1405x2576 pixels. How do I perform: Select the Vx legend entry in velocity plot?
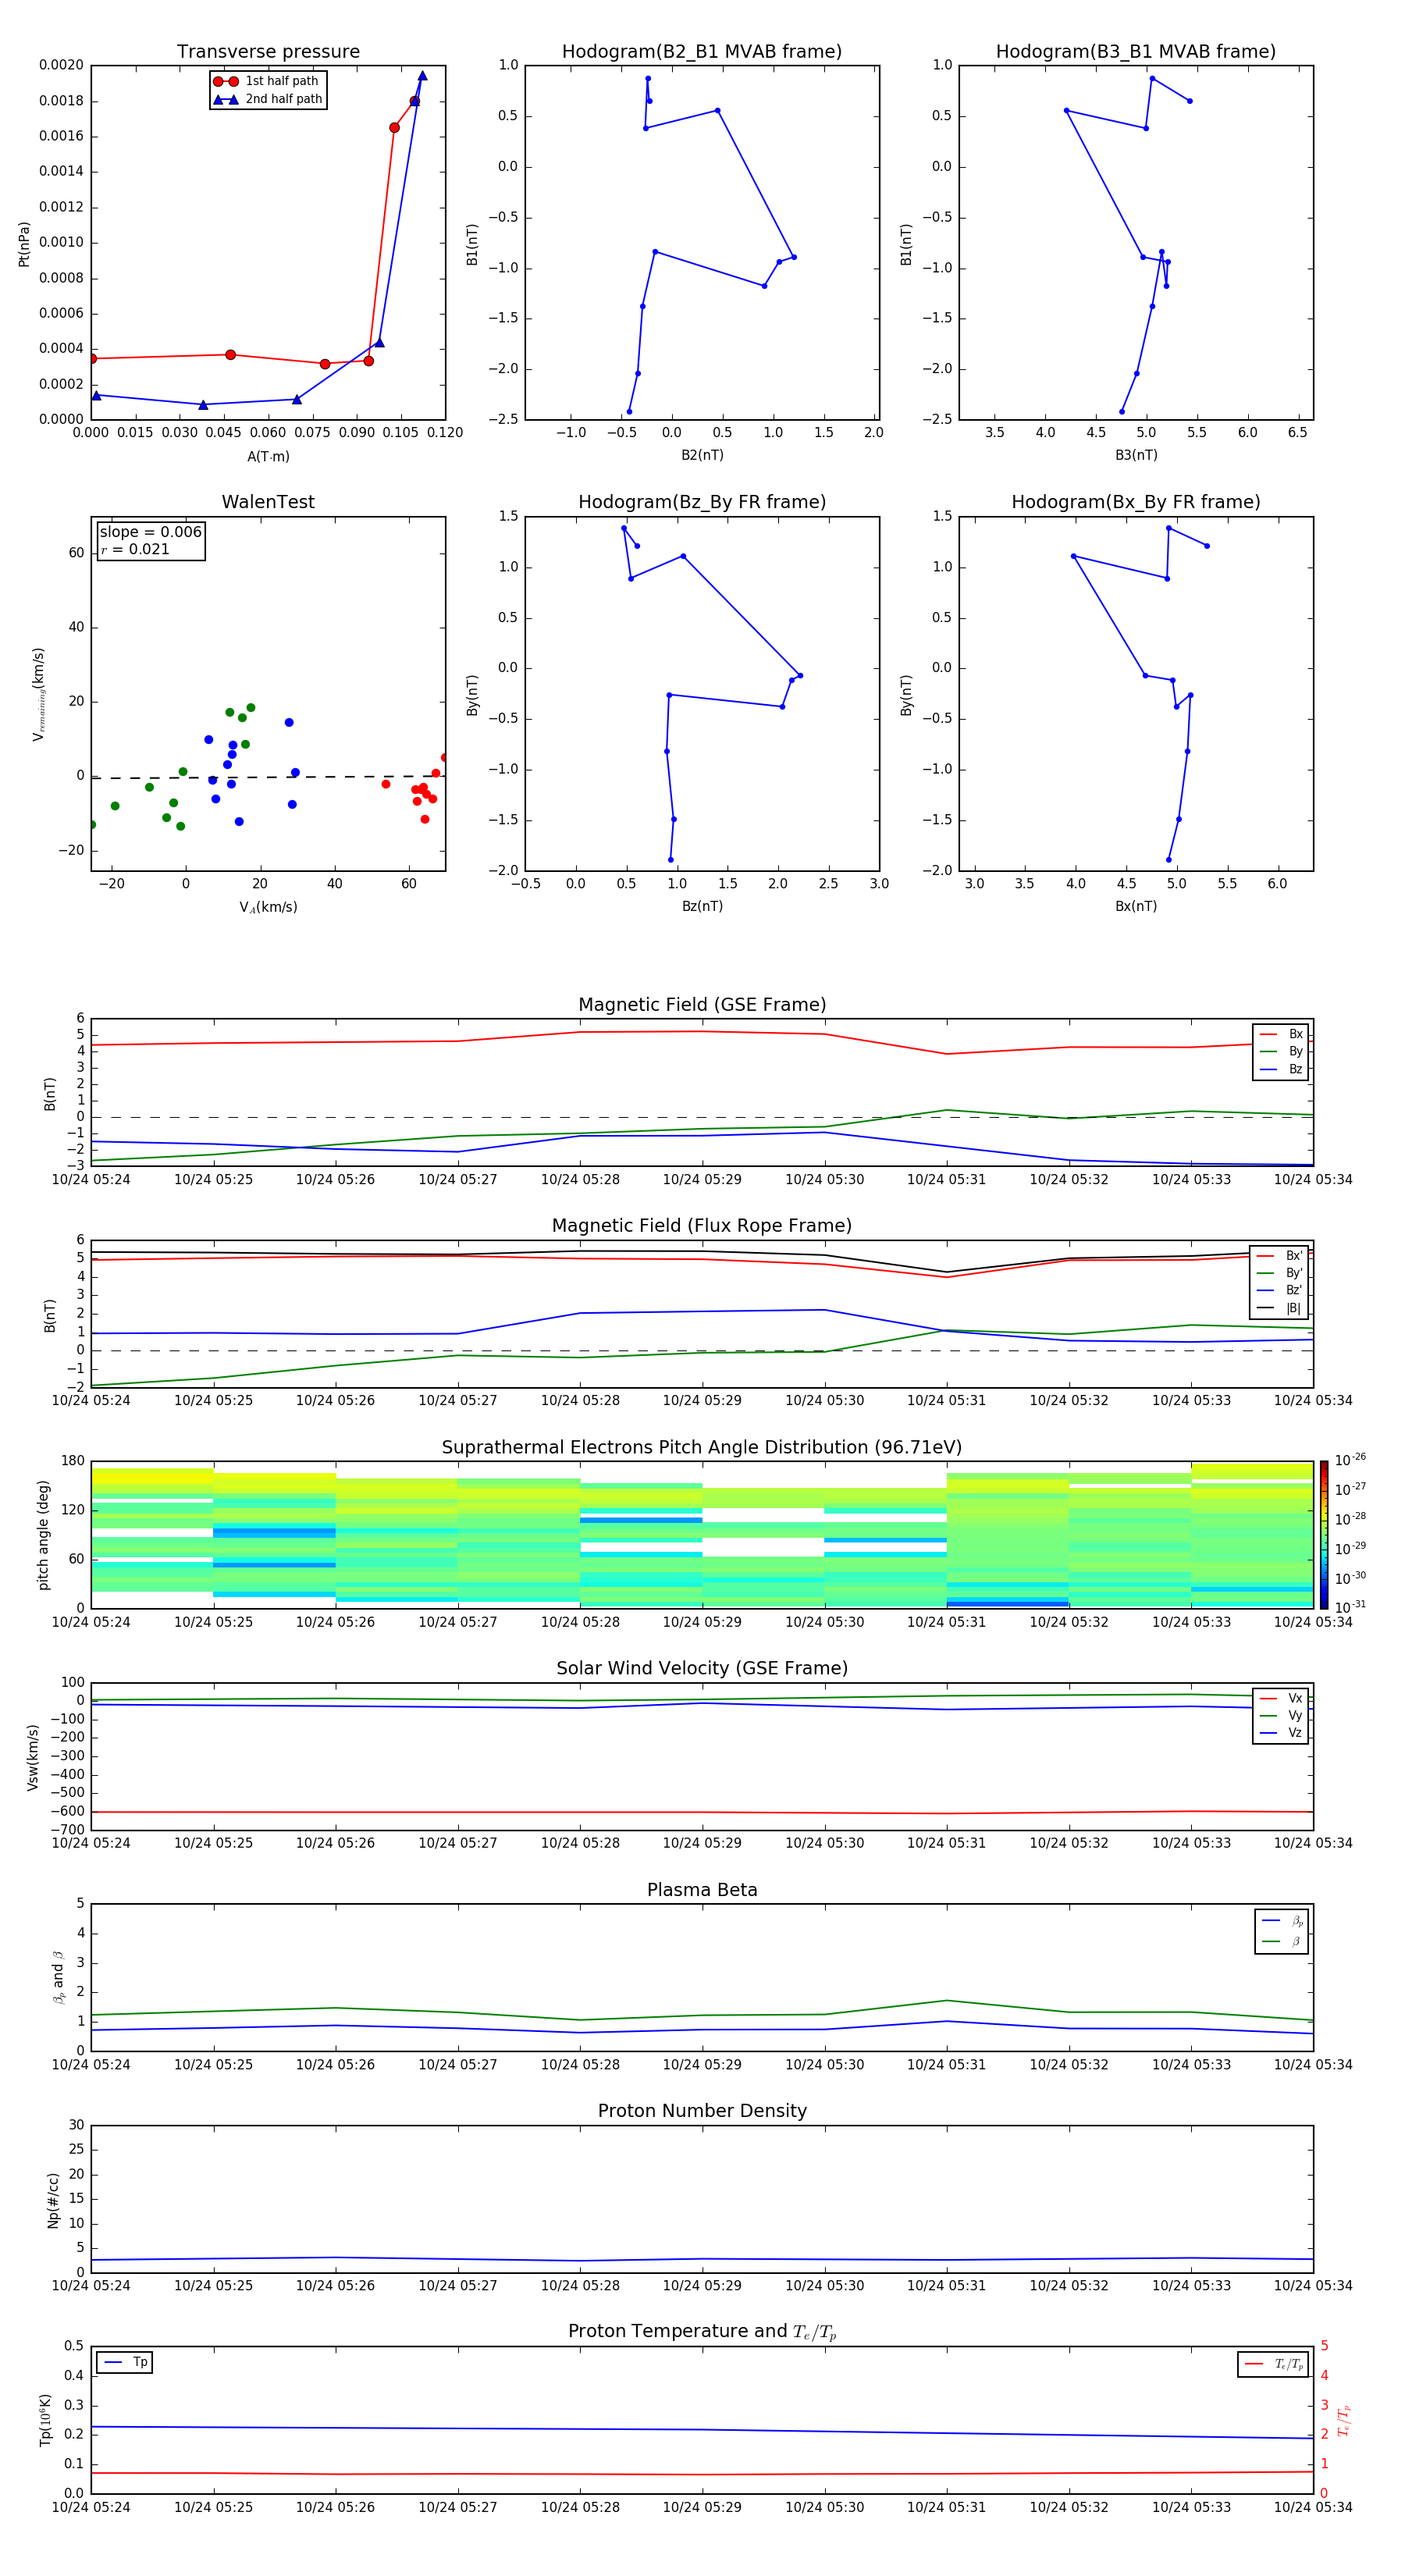(1281, 1699)
